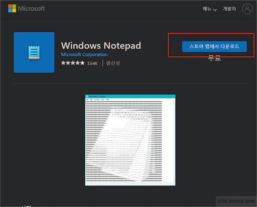257x207 pixels.
Task: Open the 생산성 category link
Action: coord(113,63)
